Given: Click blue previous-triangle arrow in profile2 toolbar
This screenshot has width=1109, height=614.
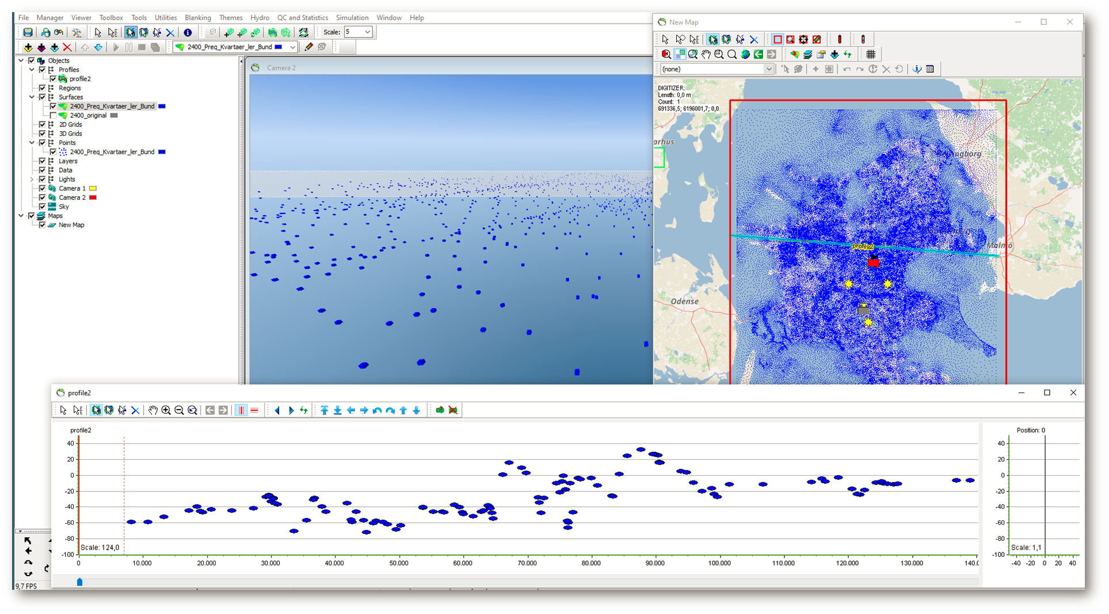Looking at the screenshot, I should pyautogui.click(x=277, y=410).
